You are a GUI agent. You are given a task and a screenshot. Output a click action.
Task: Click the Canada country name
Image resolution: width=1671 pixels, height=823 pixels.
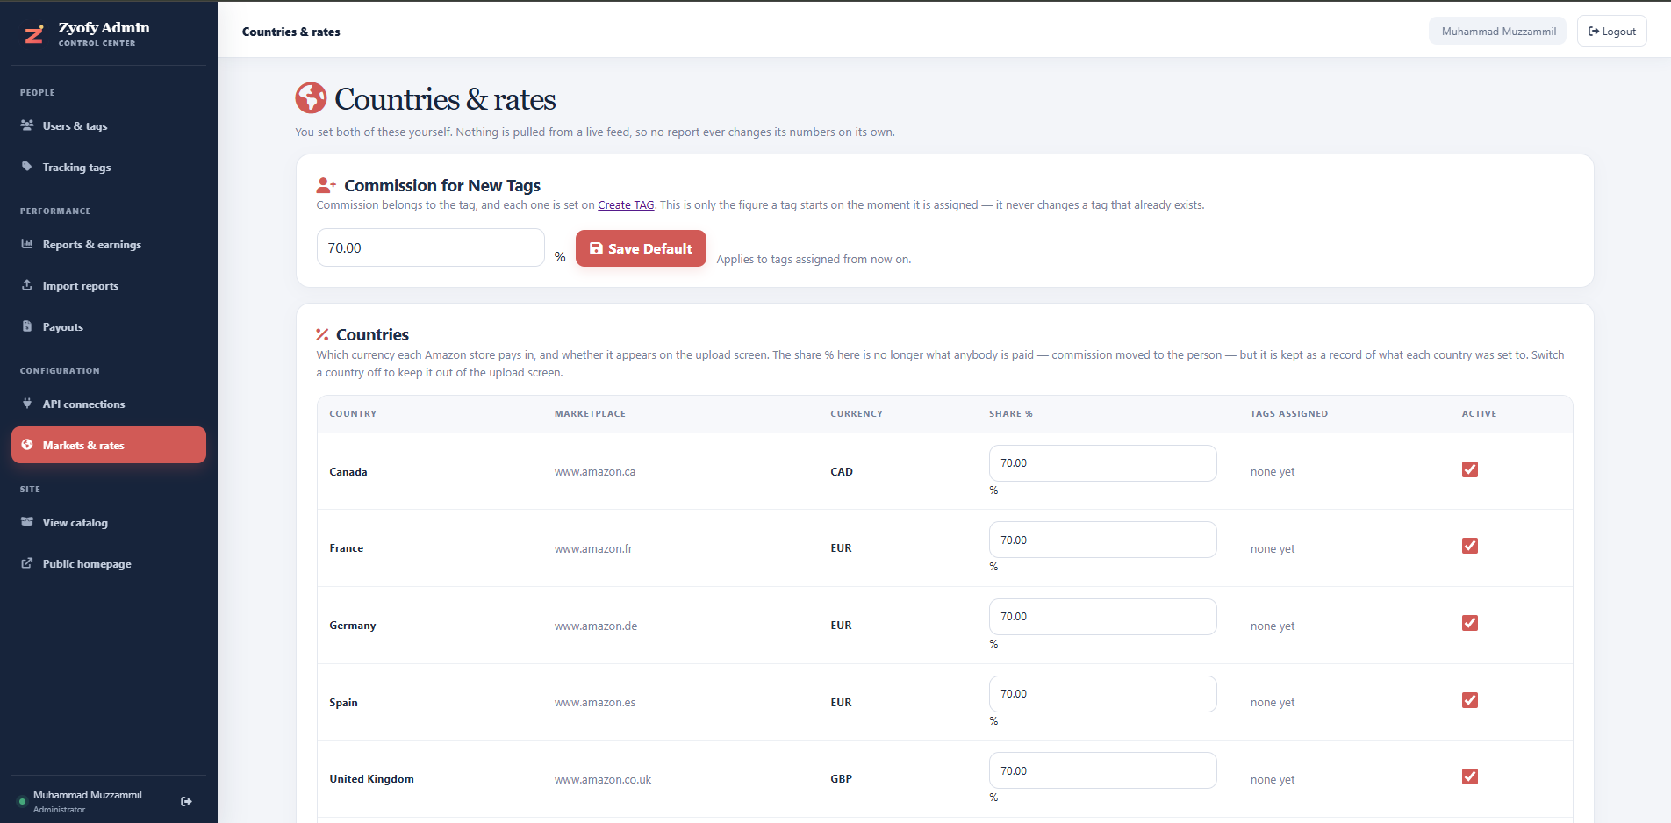pyautogui.click(x=348, y=472)
